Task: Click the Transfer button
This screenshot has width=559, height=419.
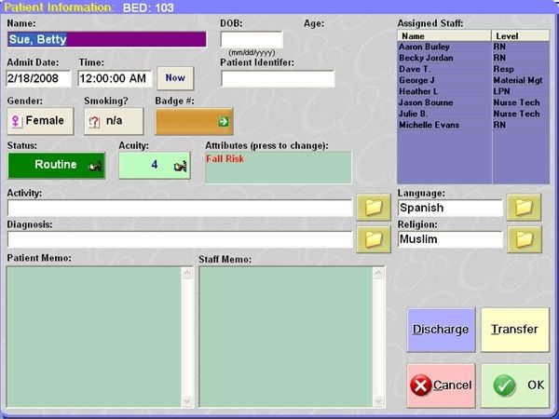Action: click(515, 330)
